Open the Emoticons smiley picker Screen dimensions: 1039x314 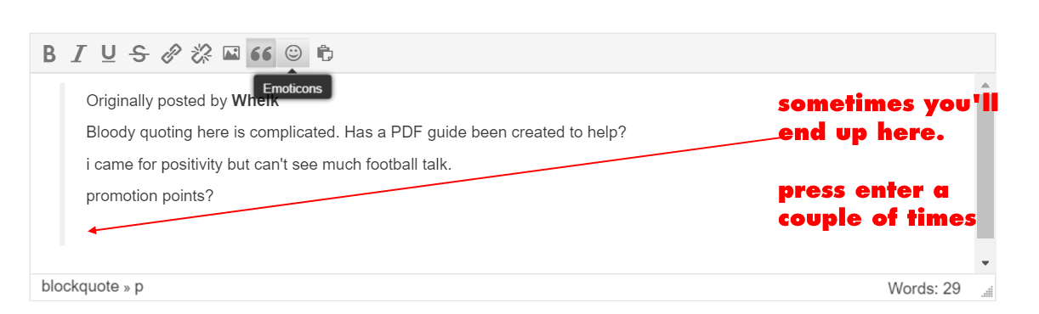(293, 53)
